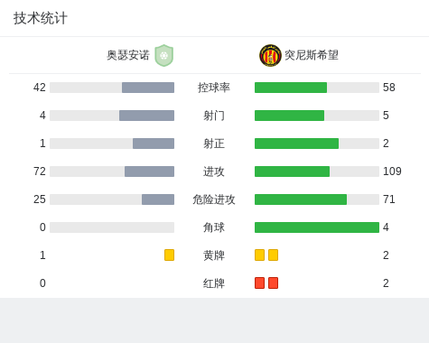429x343 pixels.
Task: Click 突尼斯希望's first red card icon
Action: [x=259, y=283]
